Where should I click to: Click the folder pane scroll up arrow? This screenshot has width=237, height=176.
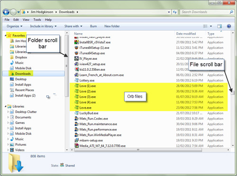click(67, 33)
